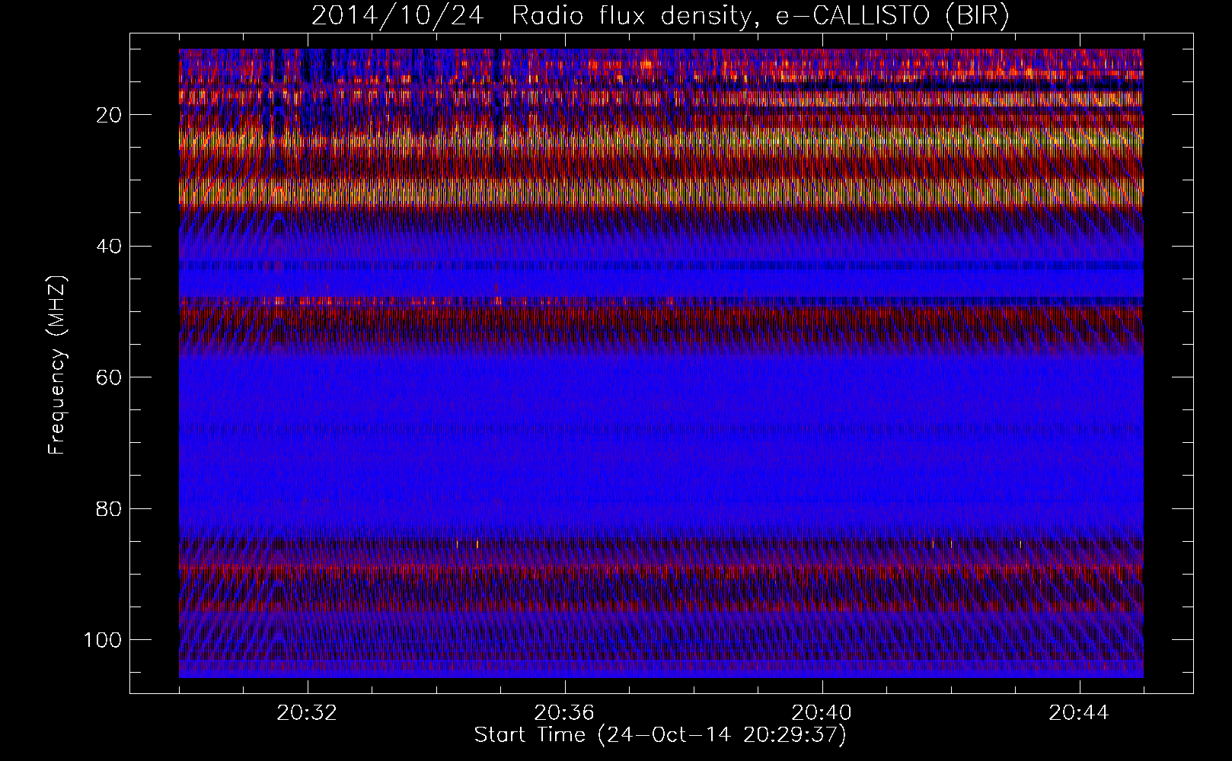
Task: Click the '20:40' time tick label
Action: pos(822,713)
